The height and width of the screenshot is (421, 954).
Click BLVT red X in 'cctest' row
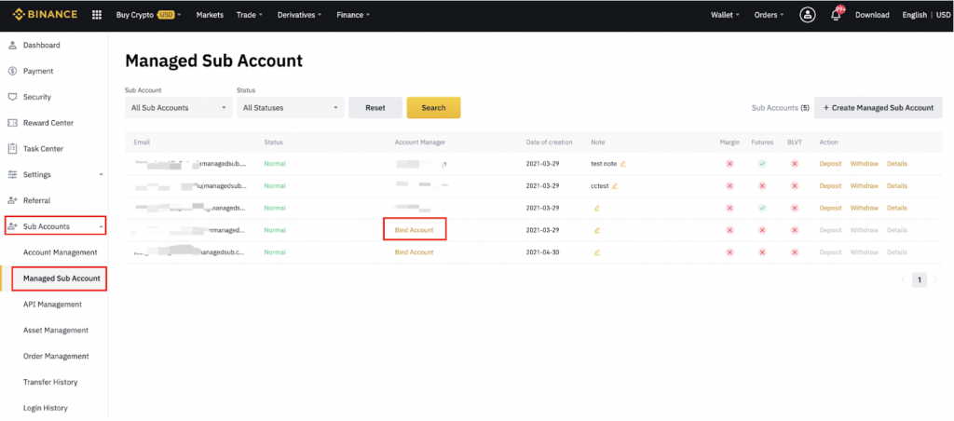[x=794, y=185]
